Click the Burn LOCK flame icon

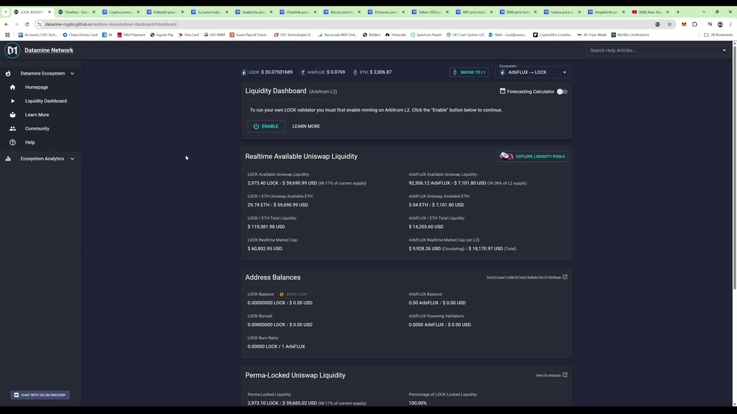pyautogui.click(x=282, y=294)
